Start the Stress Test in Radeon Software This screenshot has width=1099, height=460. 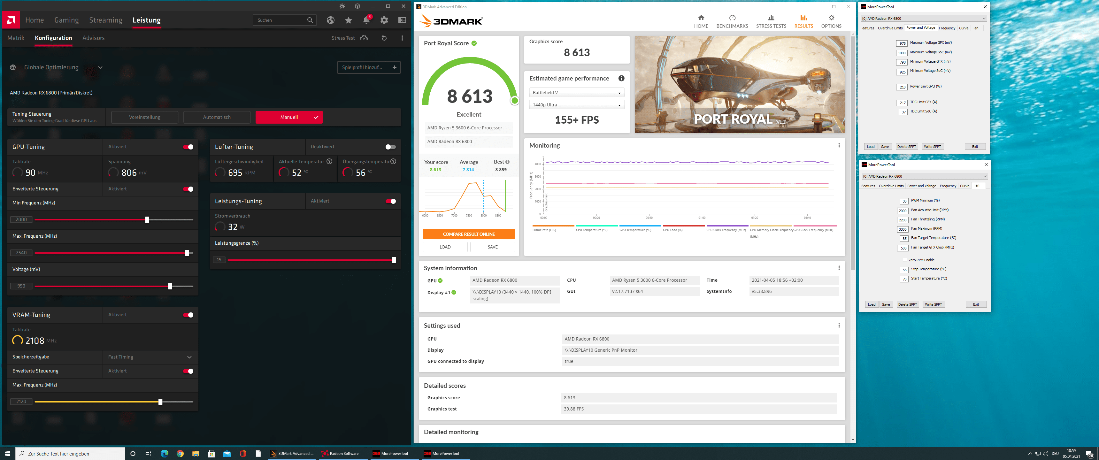coord(350,38)
